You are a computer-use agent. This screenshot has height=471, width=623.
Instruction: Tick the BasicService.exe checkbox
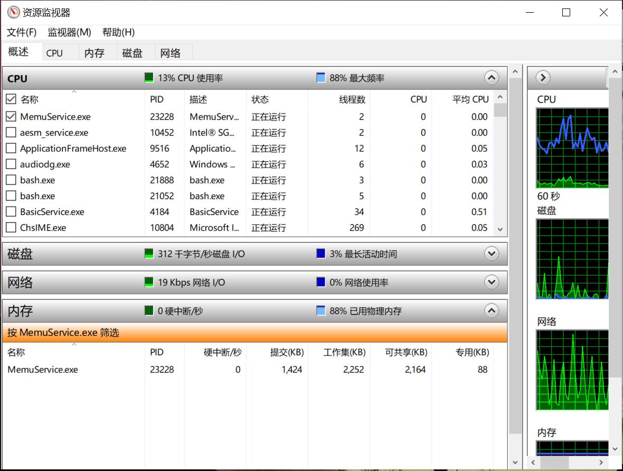coord(11,212)
